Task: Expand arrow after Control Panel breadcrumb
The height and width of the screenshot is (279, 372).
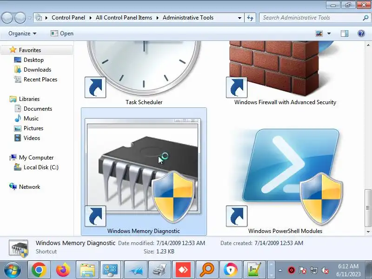Action: tap(91, 18)
